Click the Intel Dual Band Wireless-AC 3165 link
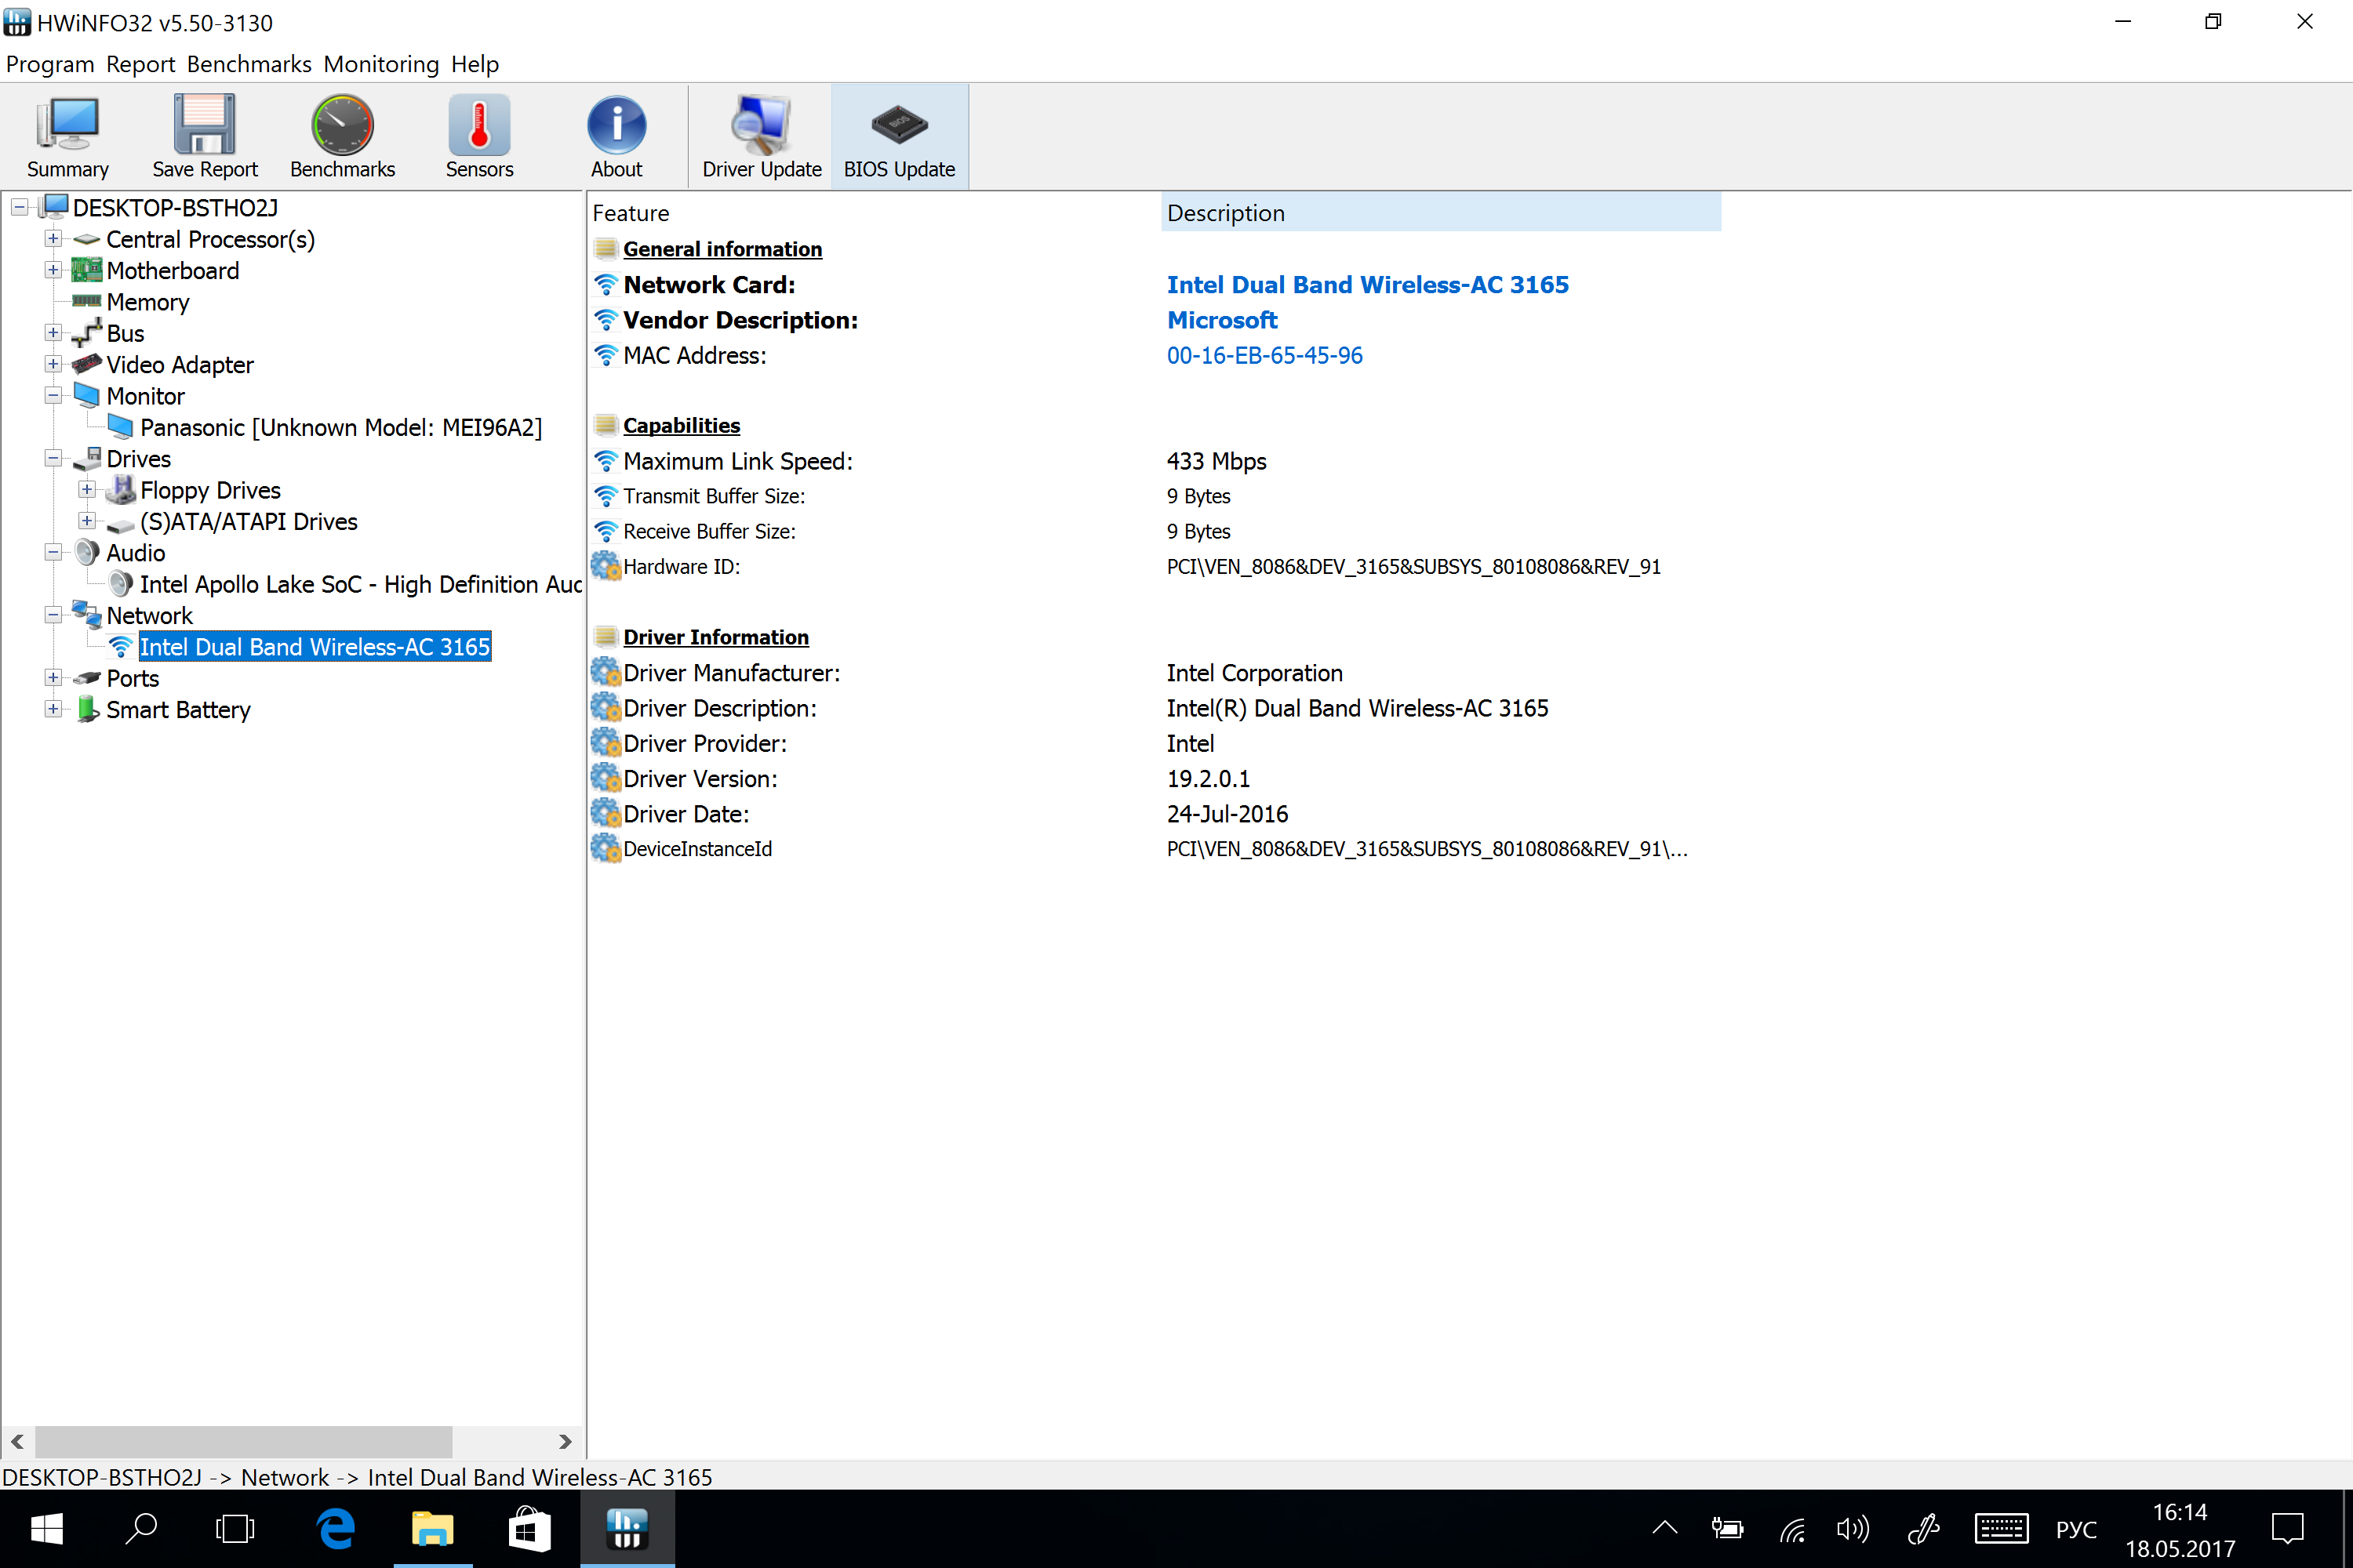The image size is (2353, 1568). (1368, 285)
